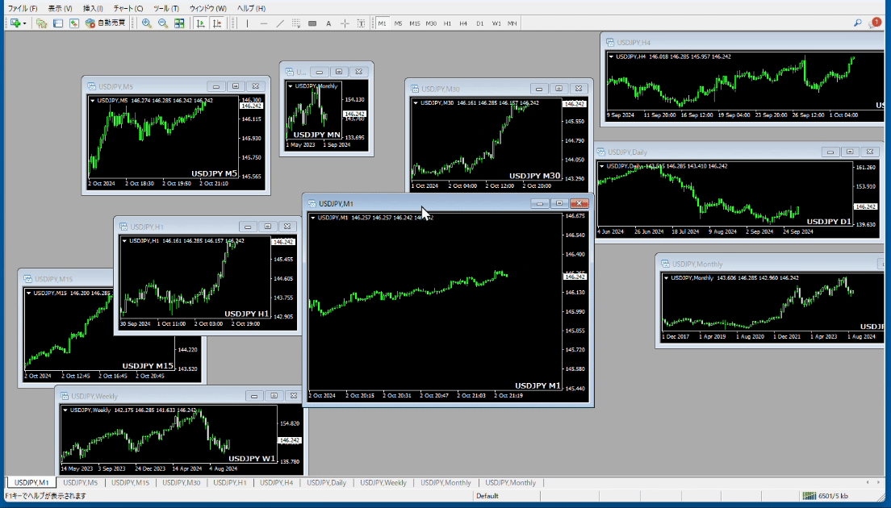891x508 pixels.
Task: Select the USDJPY,H1 bottom tab
Action: 229,483
